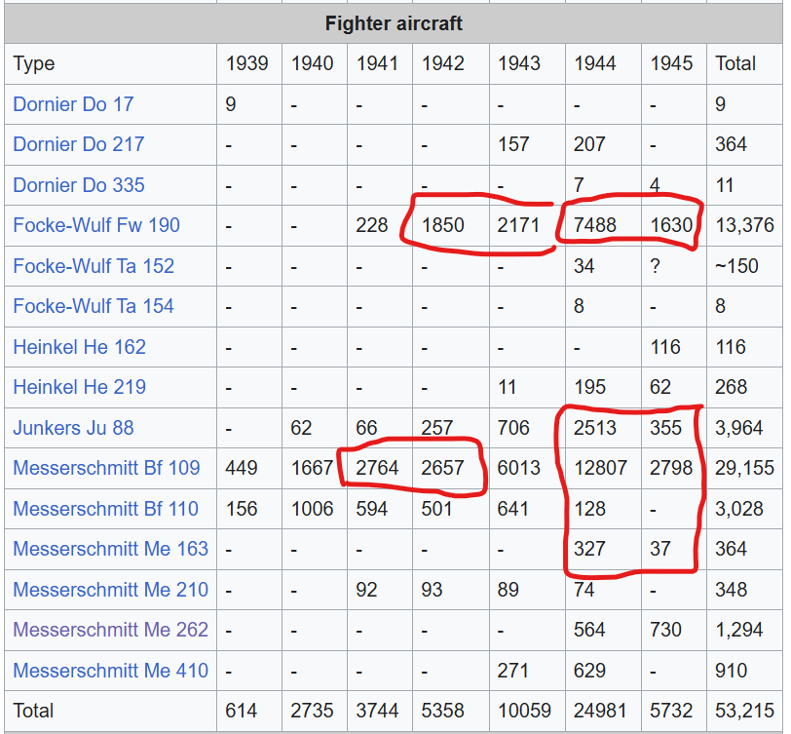The width and height of the screenshot is (791, 734).
Task: Select the Total row label
Action: (110, 711)
